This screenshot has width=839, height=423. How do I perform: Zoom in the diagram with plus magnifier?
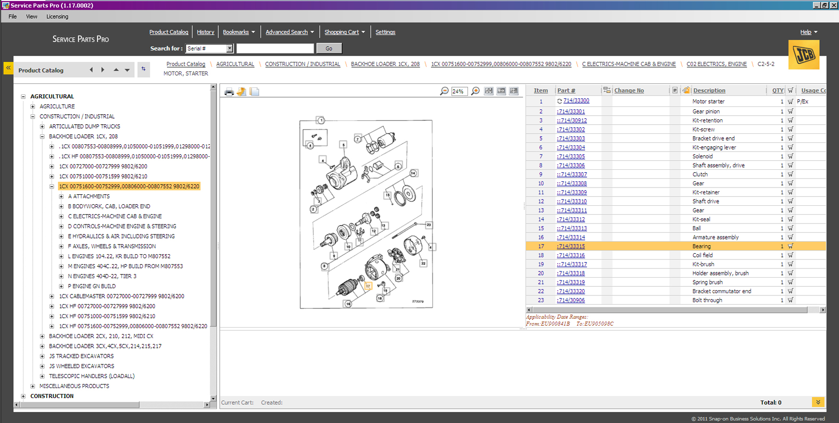[475, 91]
